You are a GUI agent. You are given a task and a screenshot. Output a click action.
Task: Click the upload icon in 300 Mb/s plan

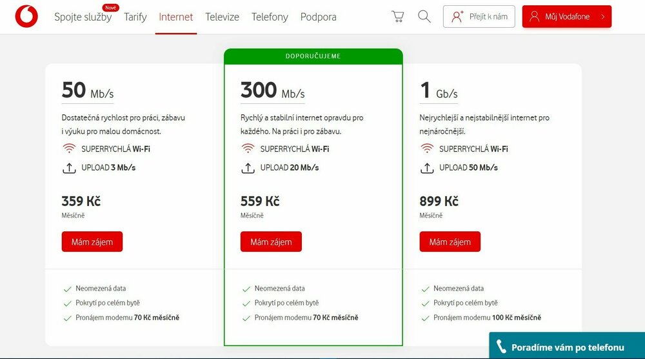247,168
